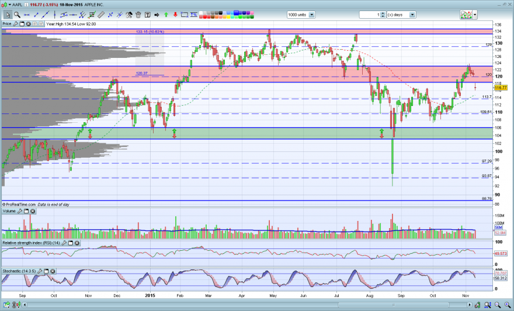Open Stochastic indicator wrench settings
514x311 pixels.
(40, 271)
